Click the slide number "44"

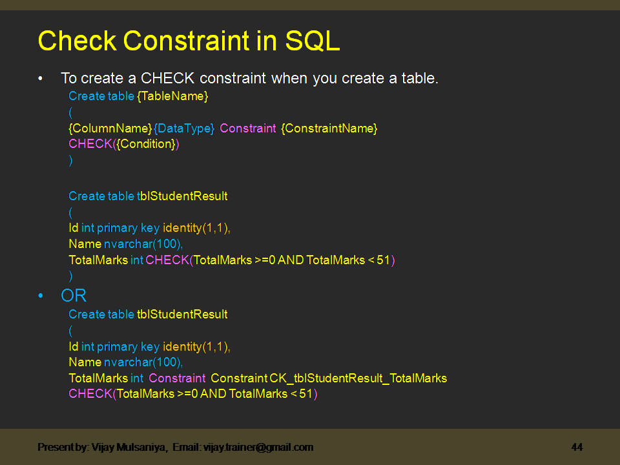coord(577,447)
